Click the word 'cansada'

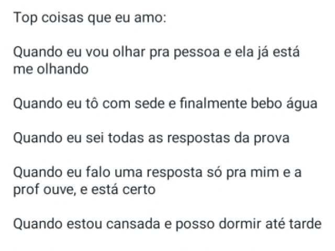click(x=133, y=224)
